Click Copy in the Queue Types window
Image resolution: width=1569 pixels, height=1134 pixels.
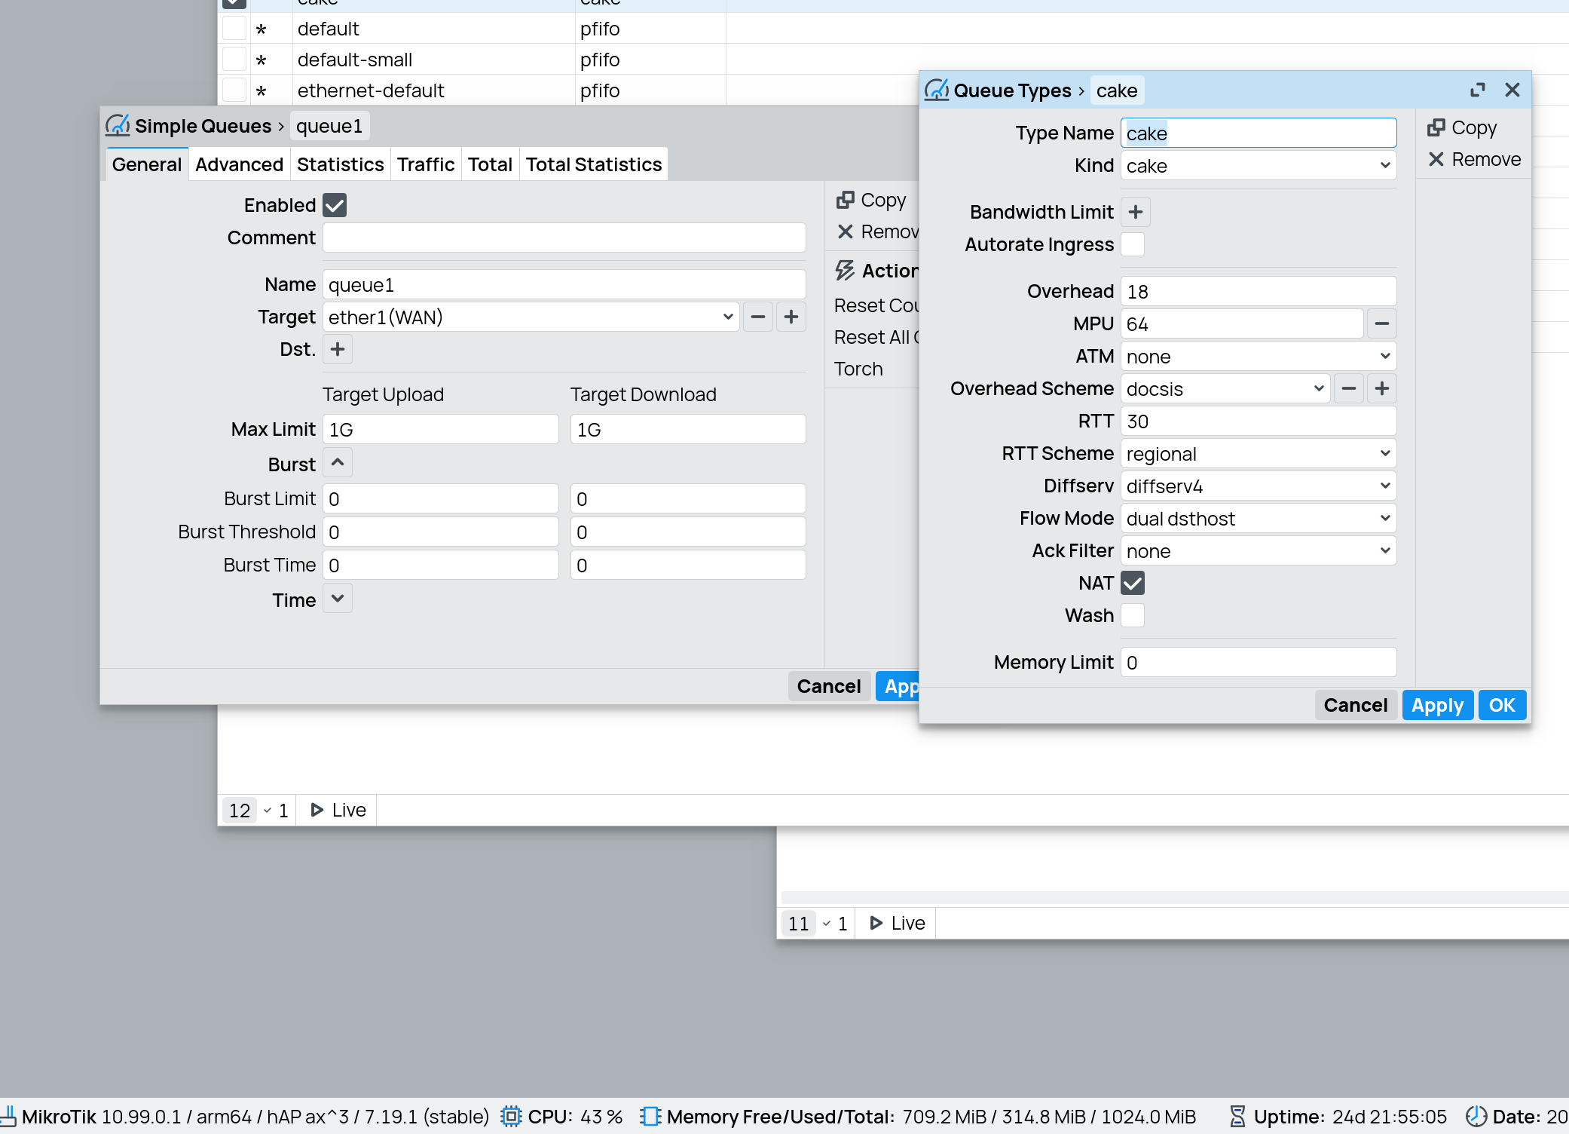pos(1462,127)
